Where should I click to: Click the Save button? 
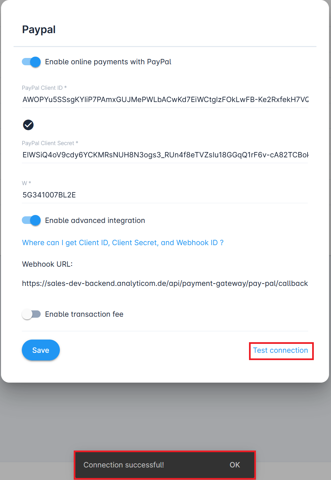41,350
